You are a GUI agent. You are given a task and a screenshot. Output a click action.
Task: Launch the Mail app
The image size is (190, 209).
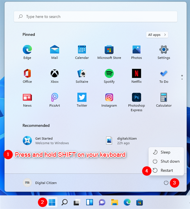[x=55, y=52]
